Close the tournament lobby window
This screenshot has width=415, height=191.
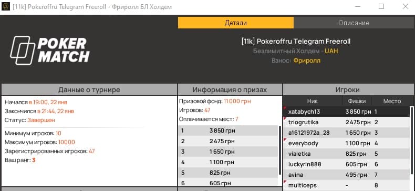pyautogui.click(x=405, y=6)
